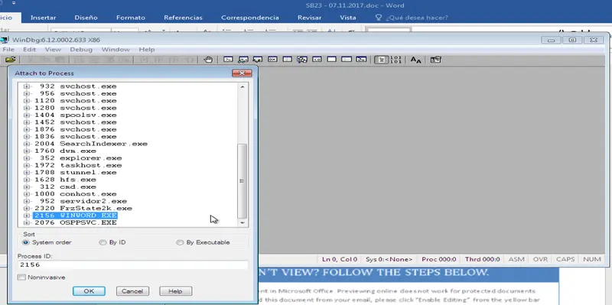Open the Command Browser toolbar icon
The width and height of the screenshot is (612, 305).
(x=361, y=60)
